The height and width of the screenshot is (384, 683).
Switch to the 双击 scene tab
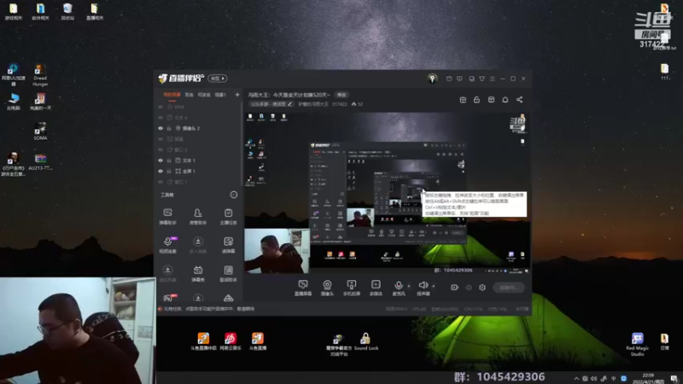pyautogui.click(x=189, y=95)
